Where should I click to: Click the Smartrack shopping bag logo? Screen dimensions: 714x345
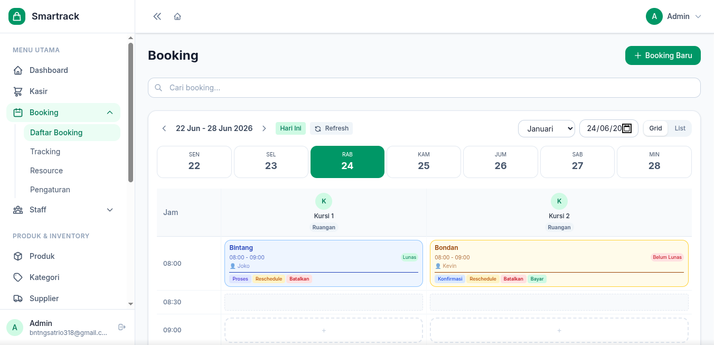pos(17,16)
